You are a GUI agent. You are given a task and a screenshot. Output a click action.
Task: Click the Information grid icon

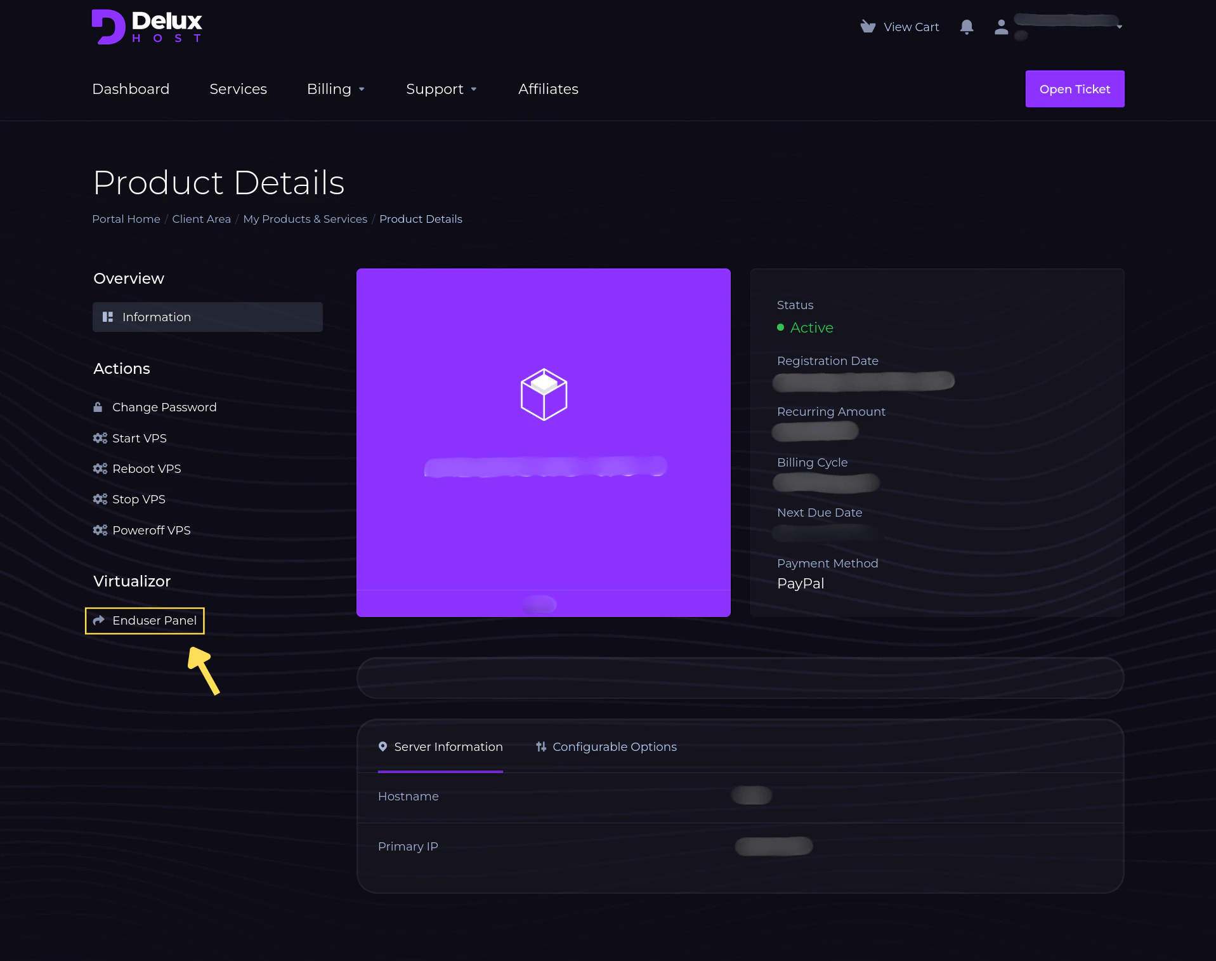(108, 317)
